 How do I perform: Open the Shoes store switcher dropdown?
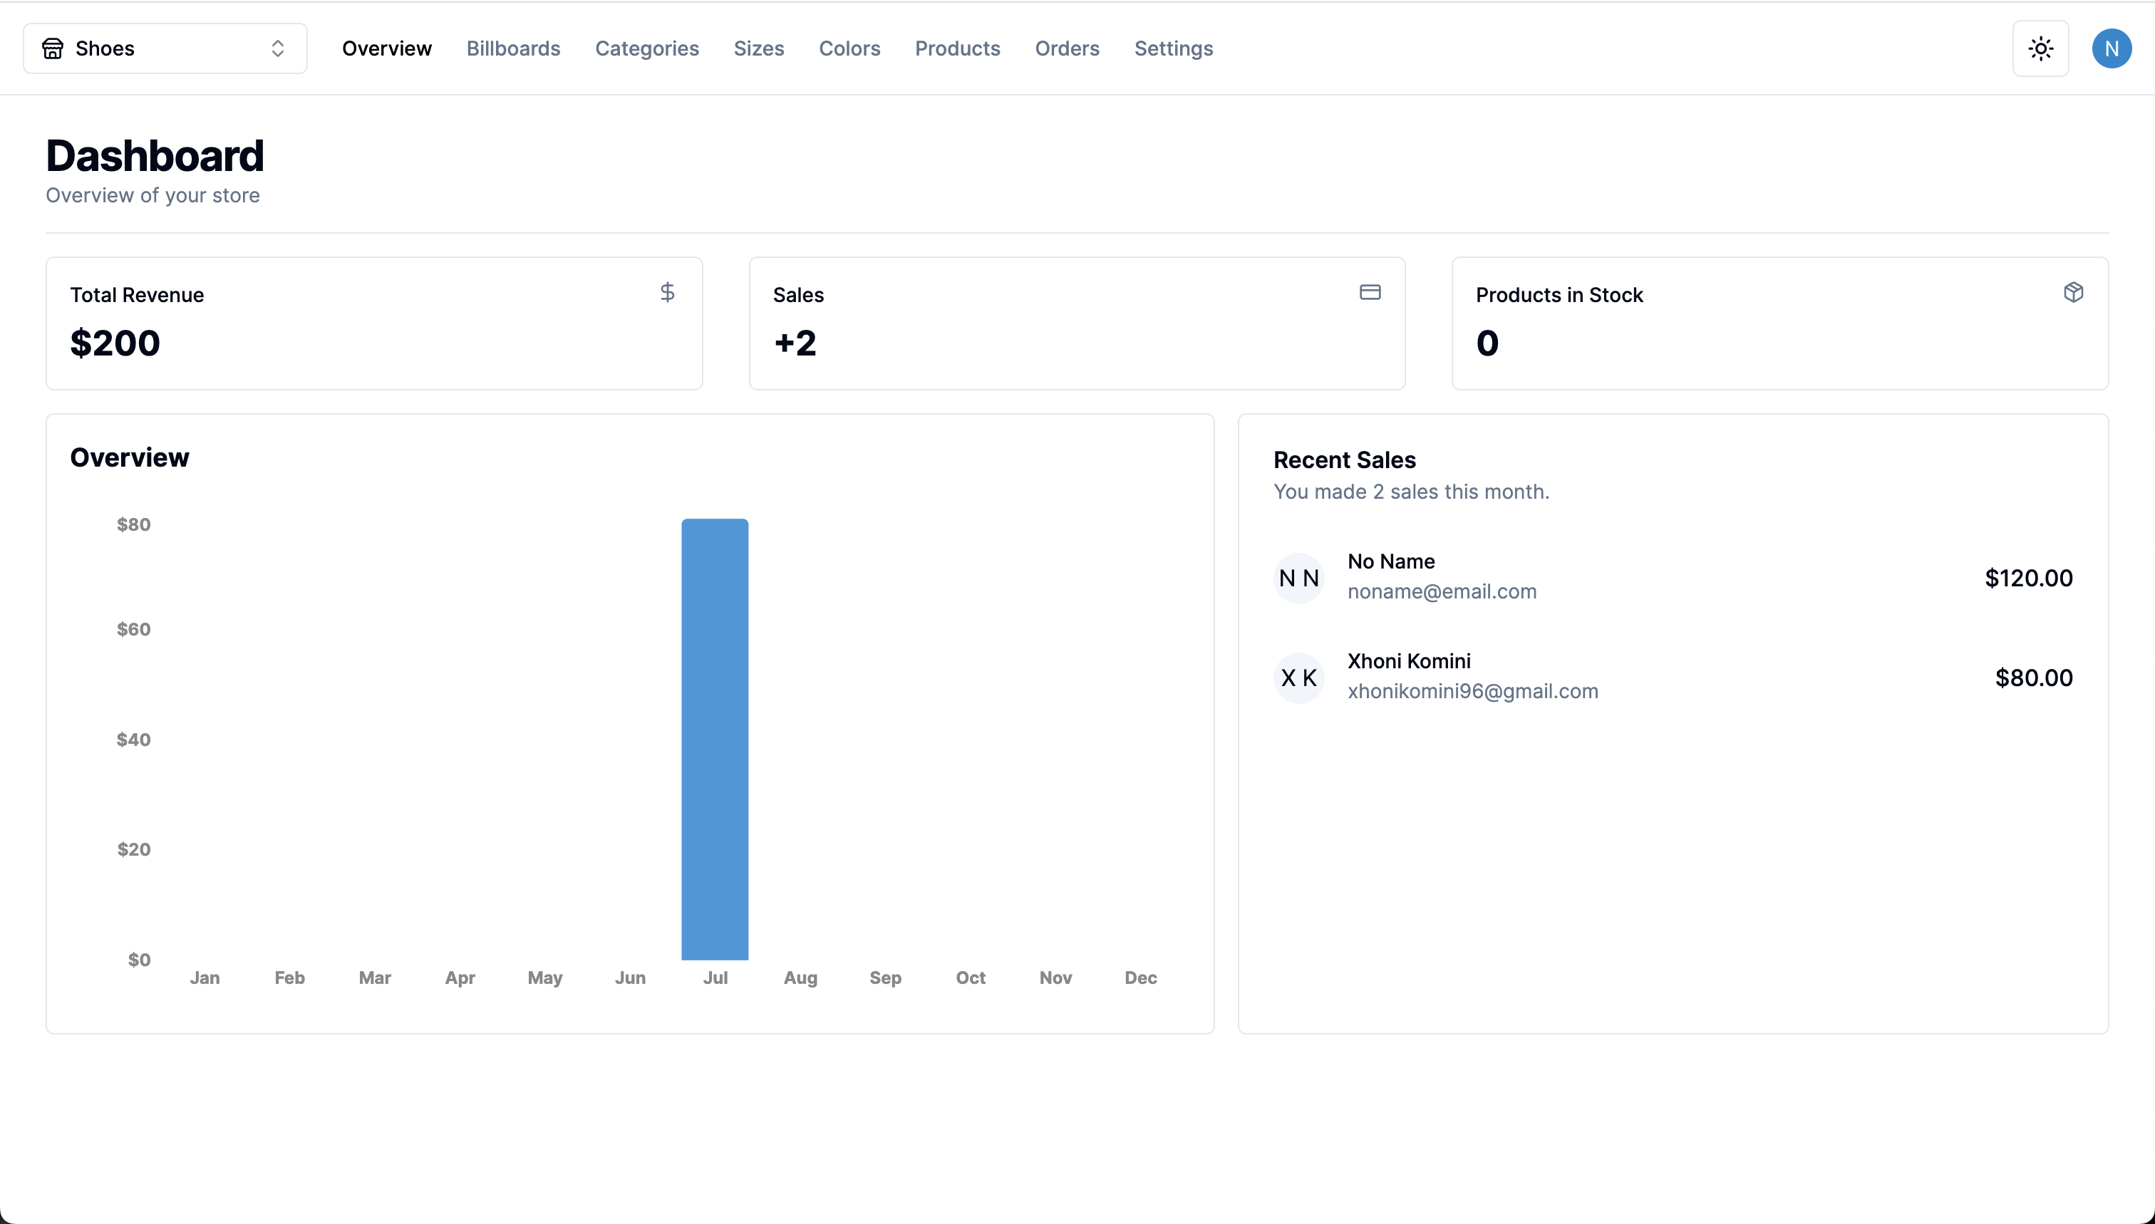pos(165,48)
